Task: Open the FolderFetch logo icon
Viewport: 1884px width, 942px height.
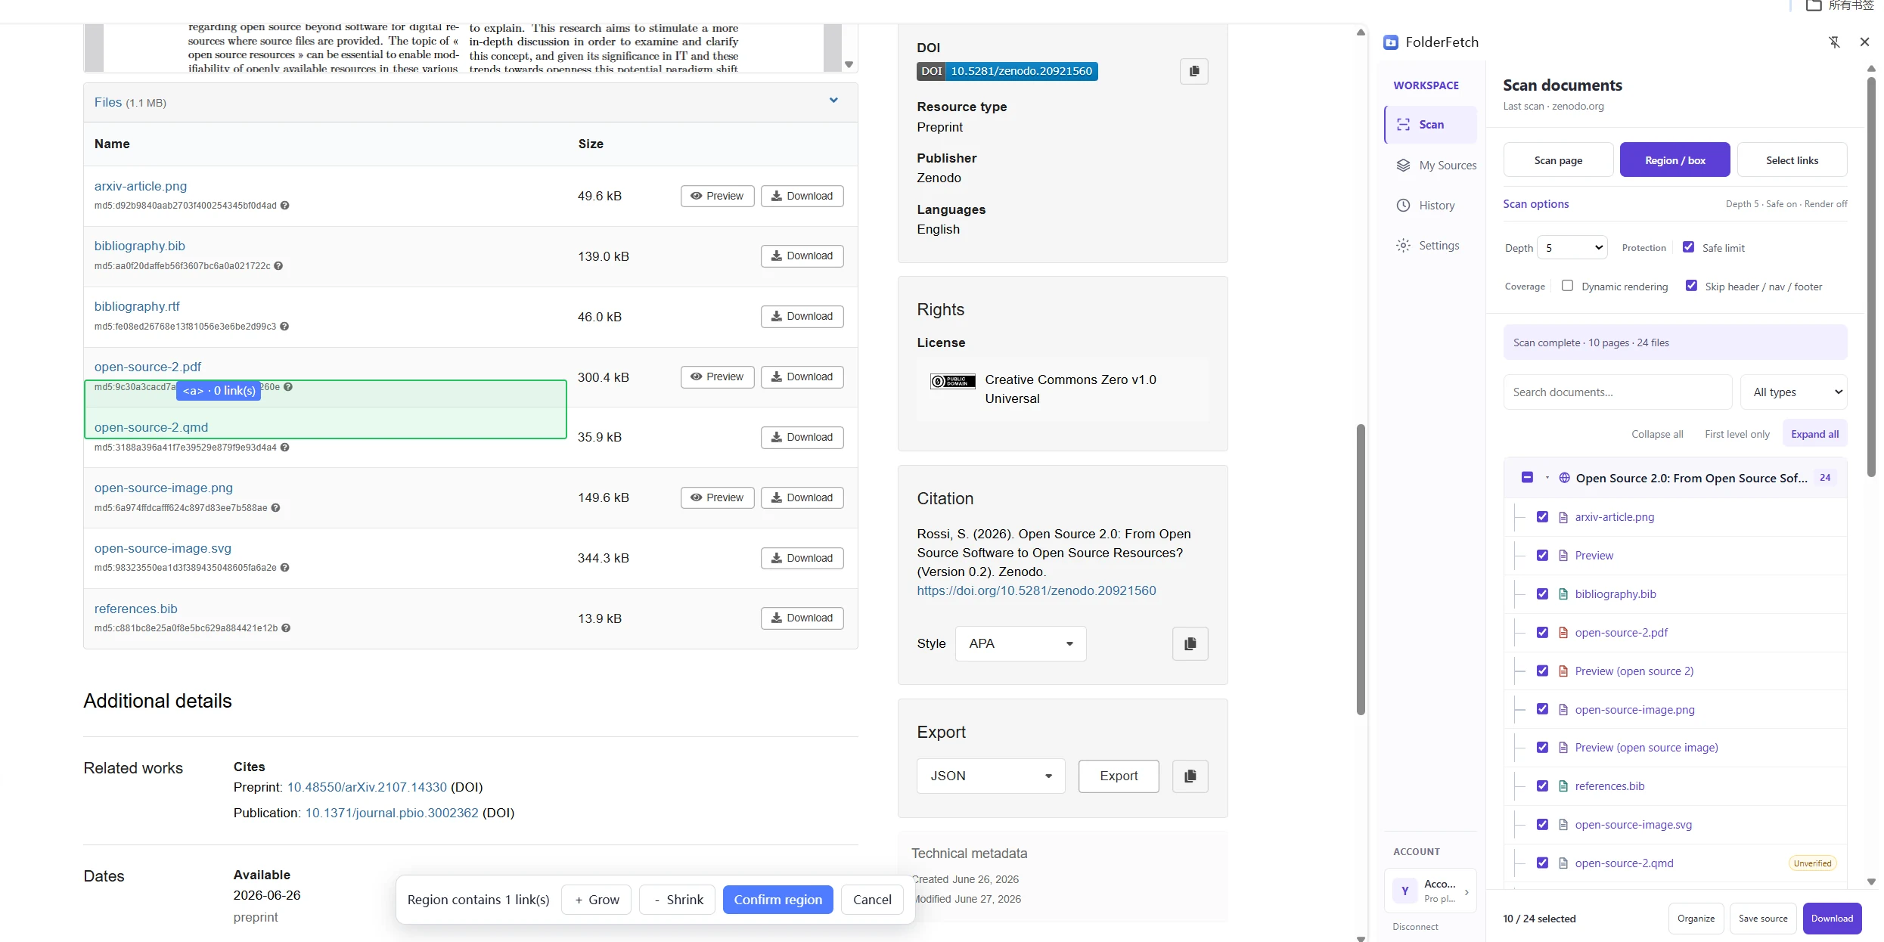Action: 1390,42
